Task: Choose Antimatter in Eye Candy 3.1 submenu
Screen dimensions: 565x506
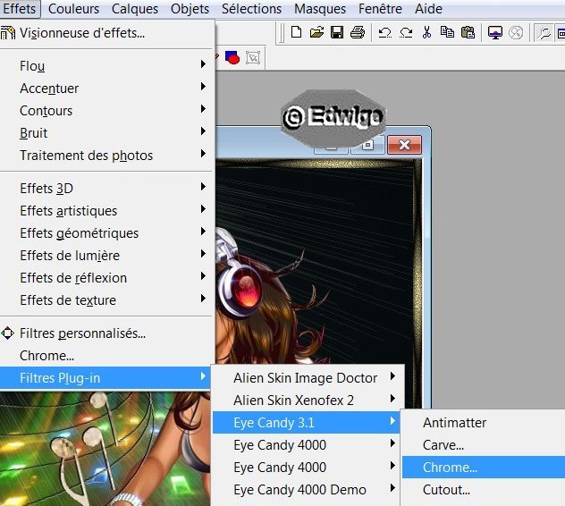Action: (484, 423)
